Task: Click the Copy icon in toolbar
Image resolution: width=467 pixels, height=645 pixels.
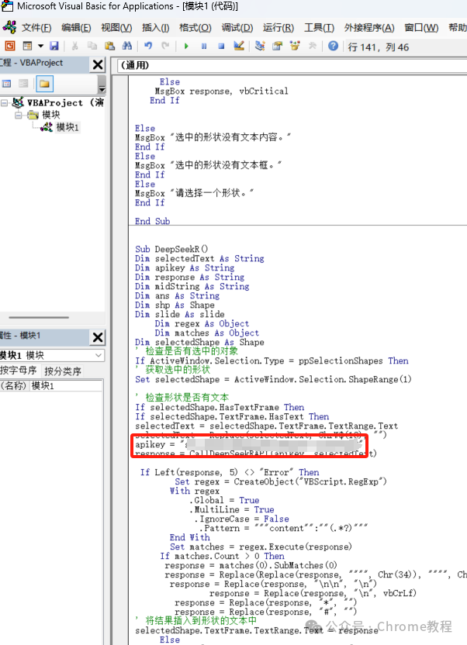Action: pyautogui.click(x=92, y=46)
